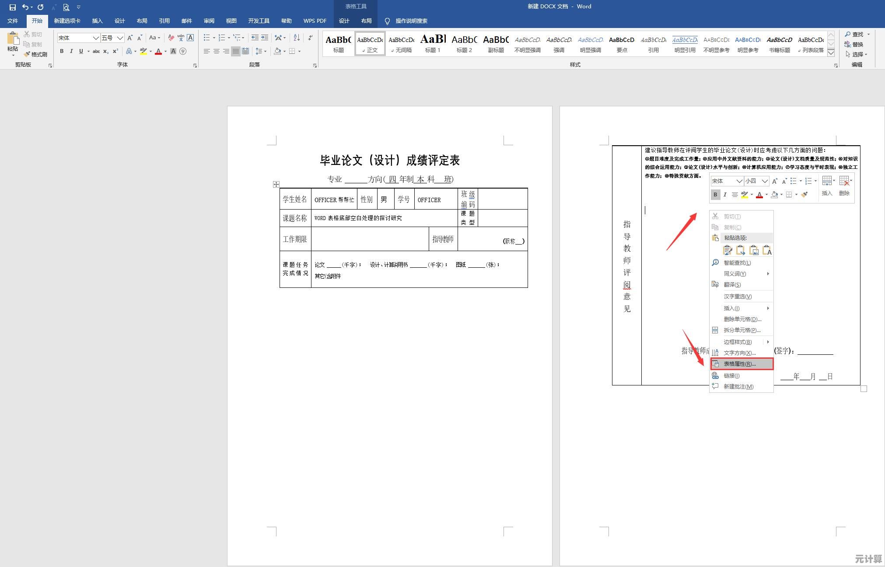Click the delete cells icon on mini toolbar
The height and width of the screenshot is (567, 885).
click(843, 181)
